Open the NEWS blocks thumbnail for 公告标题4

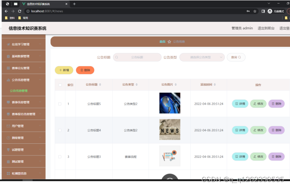pyautogui.click(x=170, y=129)
